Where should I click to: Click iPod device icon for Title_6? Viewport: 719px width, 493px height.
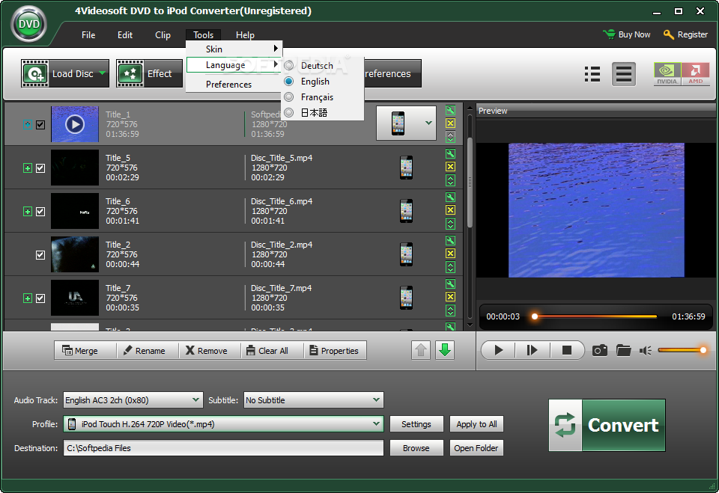coord(406,211)
